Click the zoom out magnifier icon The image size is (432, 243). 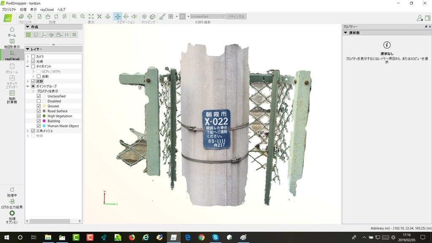tap(83, 16)
